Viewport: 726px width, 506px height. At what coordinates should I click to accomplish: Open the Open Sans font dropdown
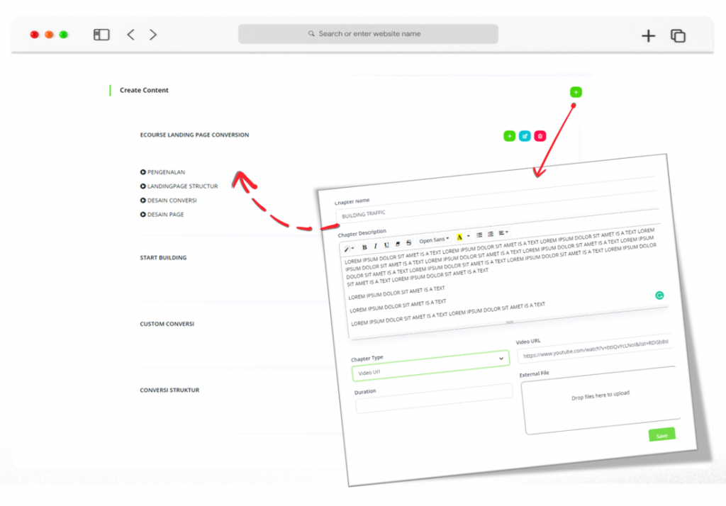pos(432,240)
